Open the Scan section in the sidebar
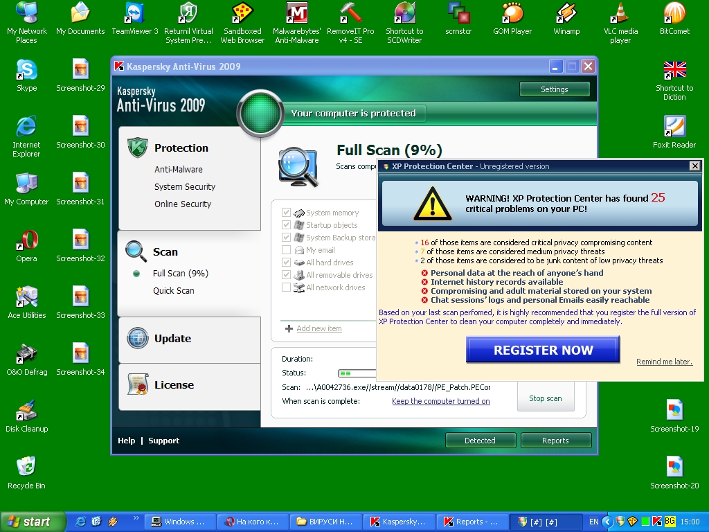This screenshot has width=709, height=532. coord(165,252)
